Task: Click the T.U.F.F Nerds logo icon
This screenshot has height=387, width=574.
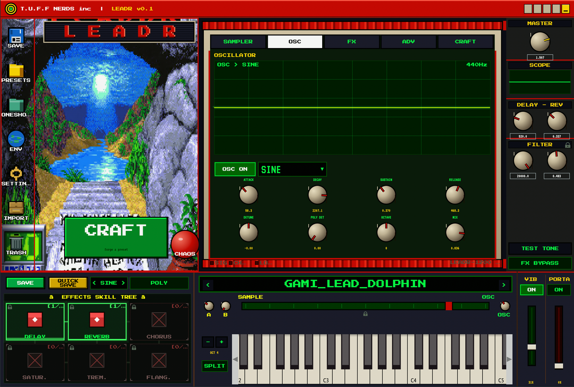Action: click(11, 8)
